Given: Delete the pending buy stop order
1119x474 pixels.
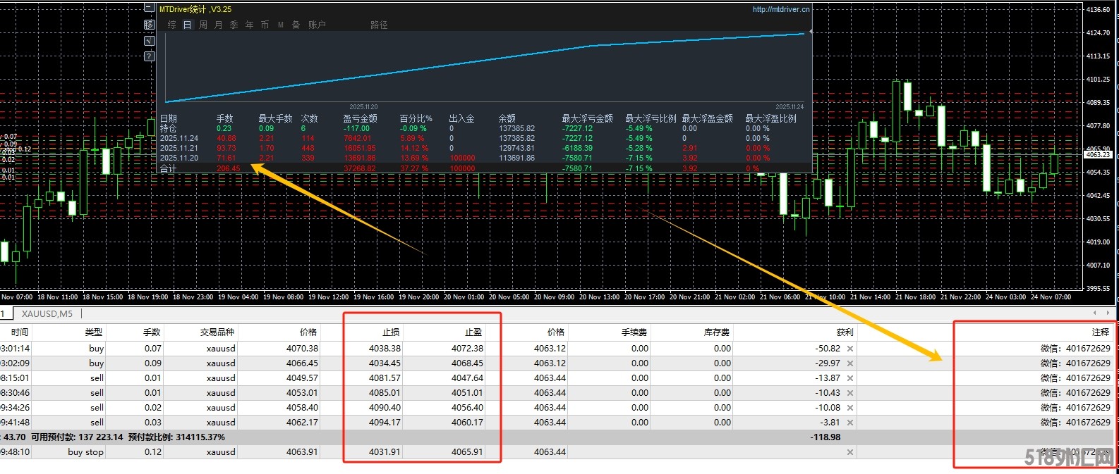Looking at the screenshot, I should (850, 452).
